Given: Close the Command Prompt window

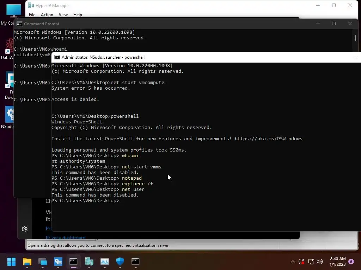Looking at the screenshot, I should [x=350, y=24].
